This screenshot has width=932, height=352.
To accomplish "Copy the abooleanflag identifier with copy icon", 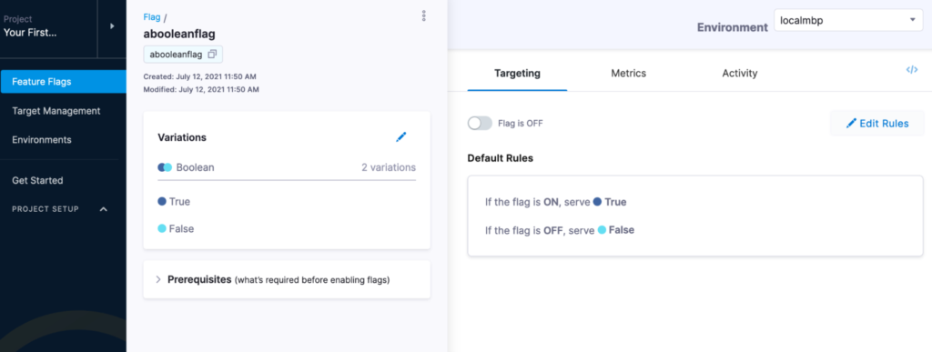I will pyautogui.click(x=212, y=54).
